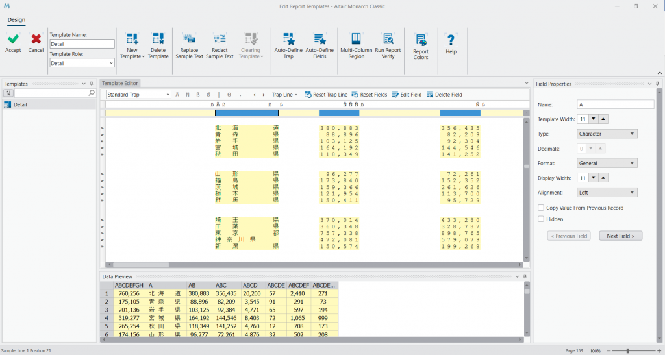Click the Next Field button
Image resolution: width=665 pixels, height=355 pixels.
620,236
